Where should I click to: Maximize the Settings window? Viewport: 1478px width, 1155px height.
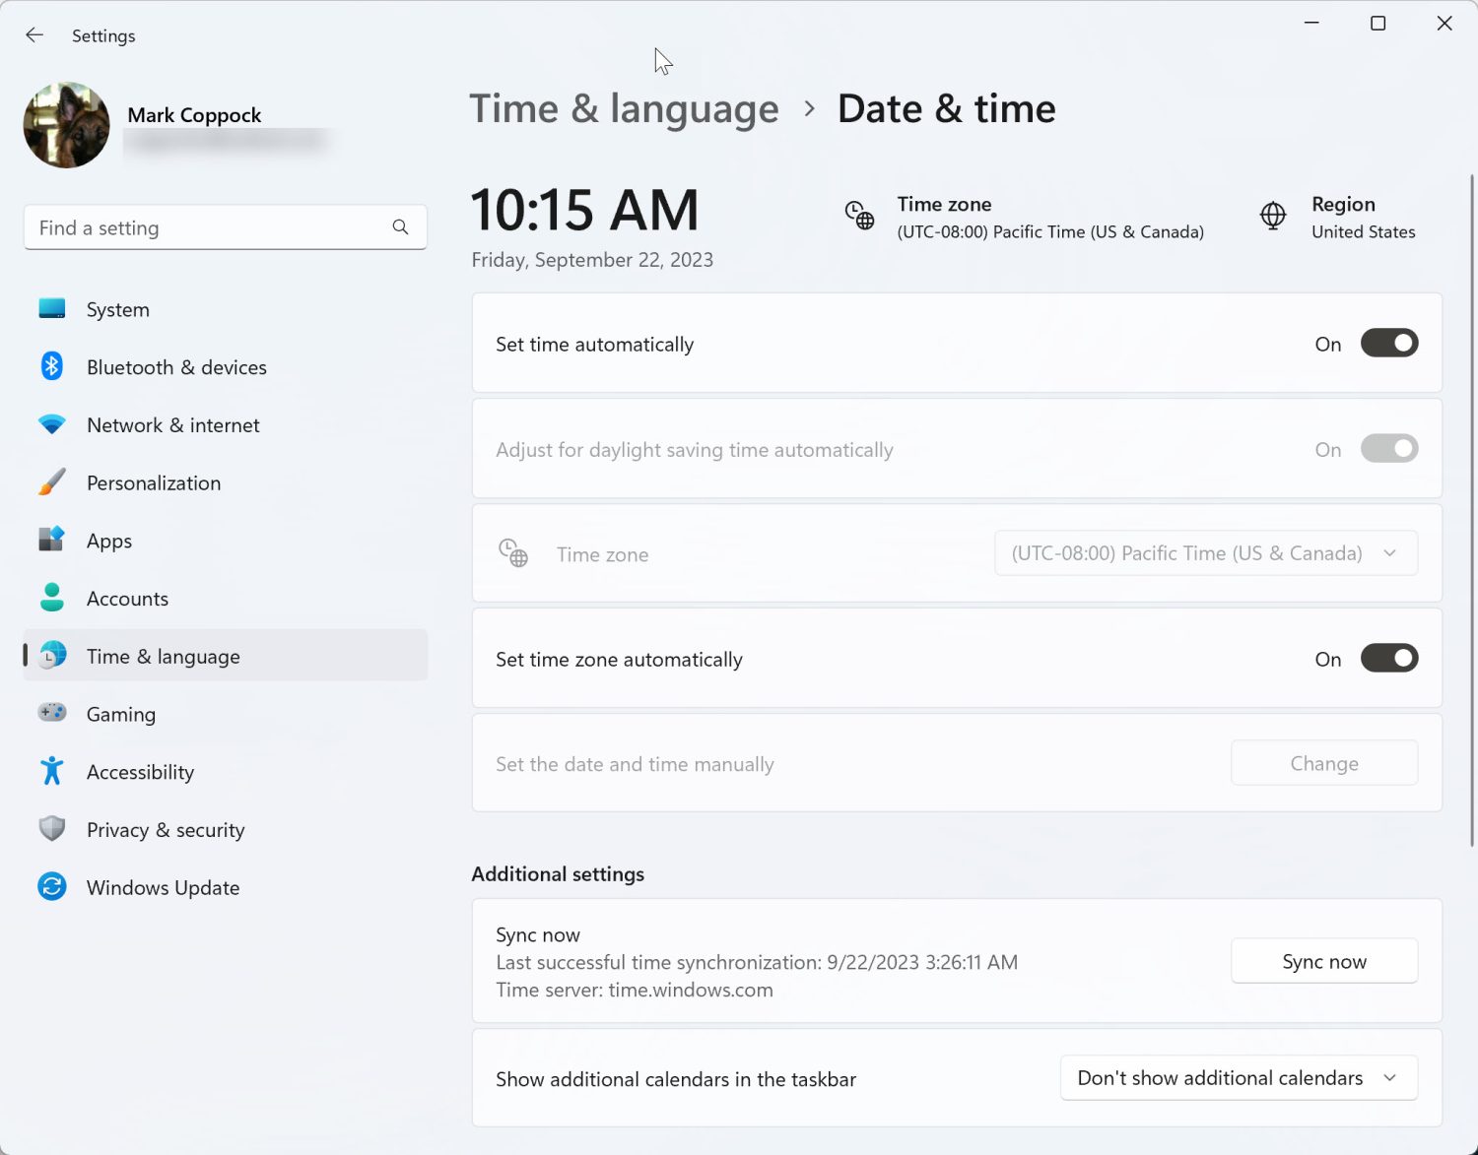click(1378, 23)
